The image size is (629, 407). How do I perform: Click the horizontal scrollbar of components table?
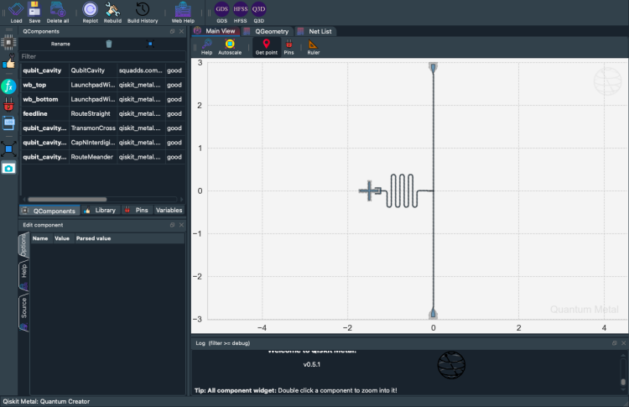click(67, 199)
